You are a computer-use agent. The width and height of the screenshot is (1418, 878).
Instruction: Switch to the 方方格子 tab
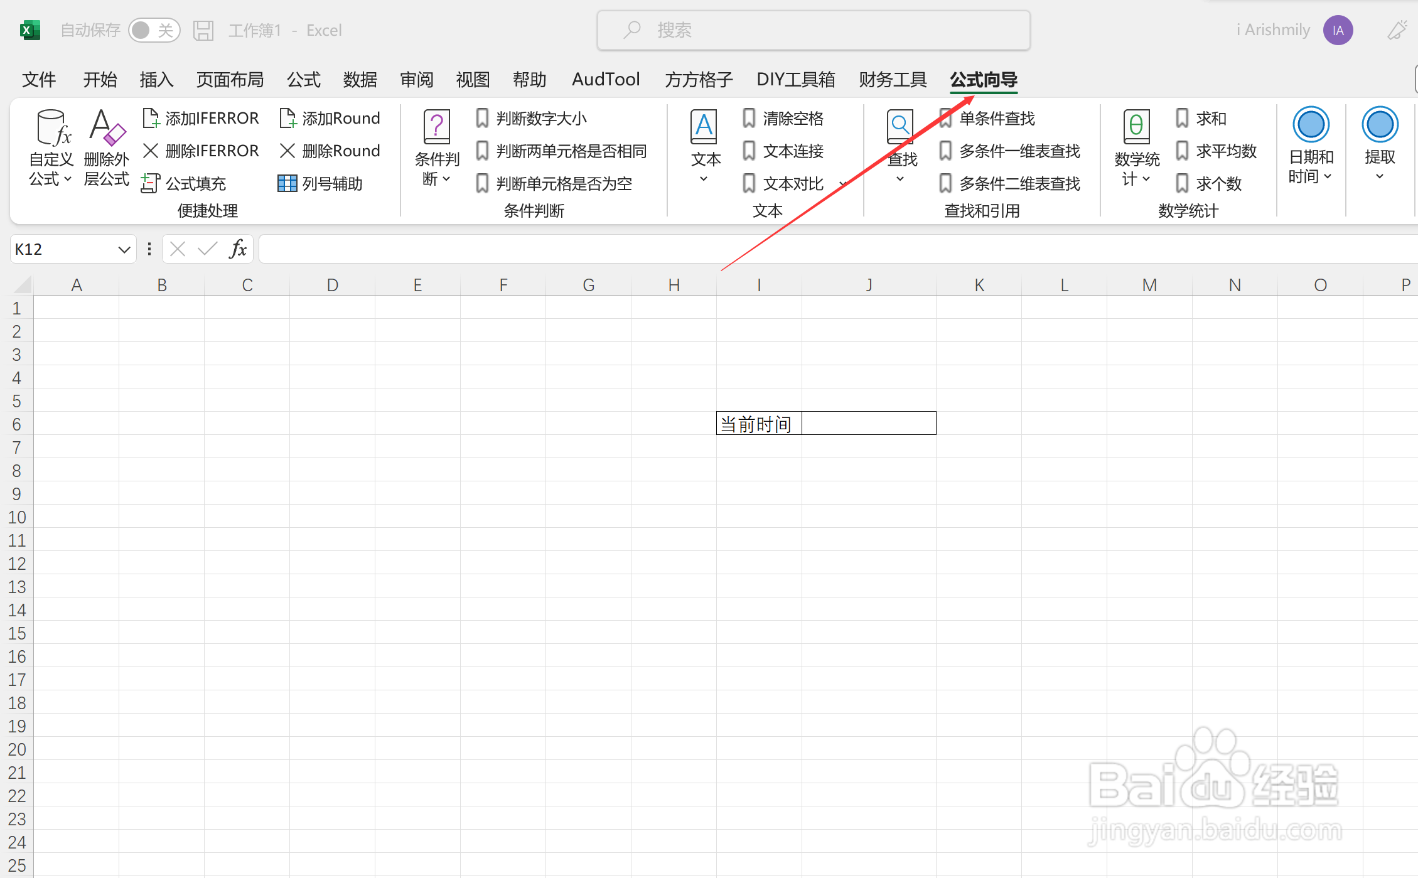(x=698, y=80)
